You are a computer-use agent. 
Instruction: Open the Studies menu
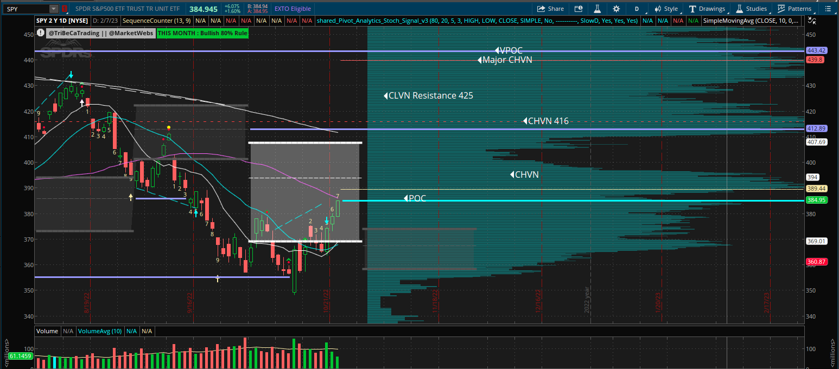(752, 9)
